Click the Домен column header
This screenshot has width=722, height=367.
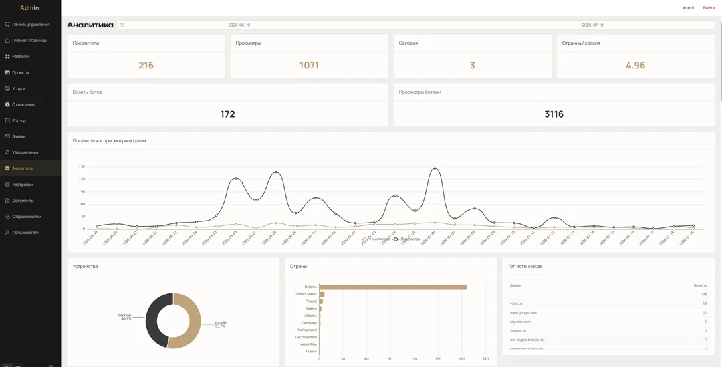pyautogui.click(x=515, y=285)
